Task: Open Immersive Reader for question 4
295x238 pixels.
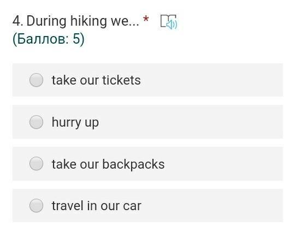Action: pyautogui.click(x=169, y=22)
